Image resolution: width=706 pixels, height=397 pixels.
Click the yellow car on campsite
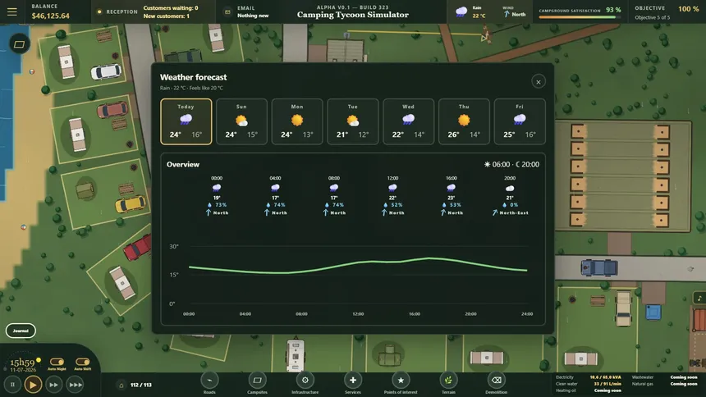pyautogui.click(x=131, y=204)
